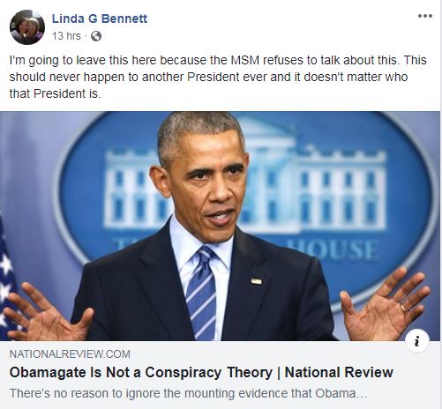Screen dimensions: 442x409
Task: Click the flag lapel pin in photo
Action: (256, 281)
